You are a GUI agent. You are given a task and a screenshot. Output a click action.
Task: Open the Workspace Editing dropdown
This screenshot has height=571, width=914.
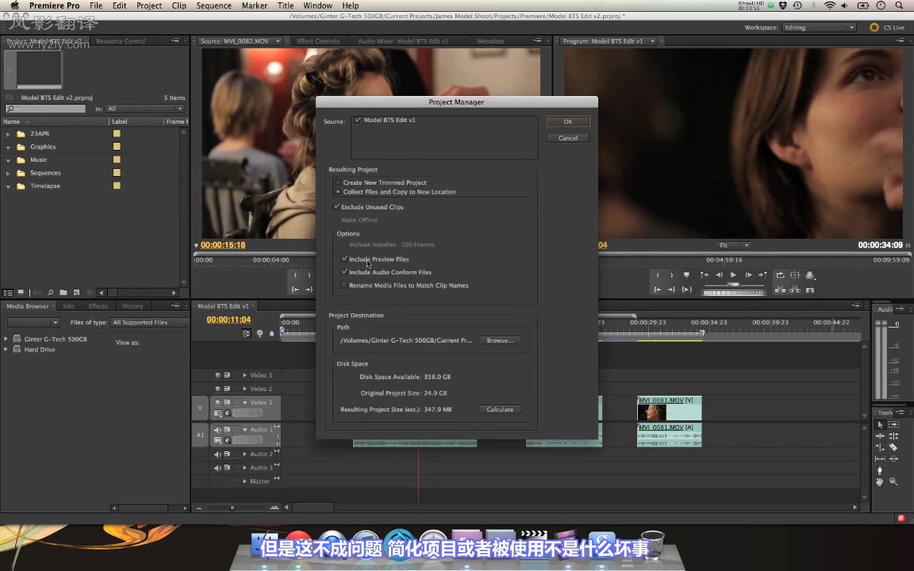(x=819, y=28)
